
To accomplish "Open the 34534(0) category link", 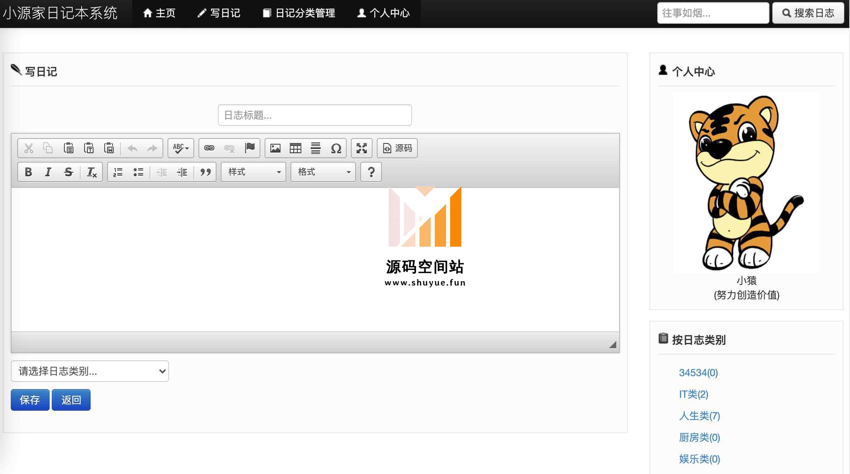I will [x=698, y=373].
